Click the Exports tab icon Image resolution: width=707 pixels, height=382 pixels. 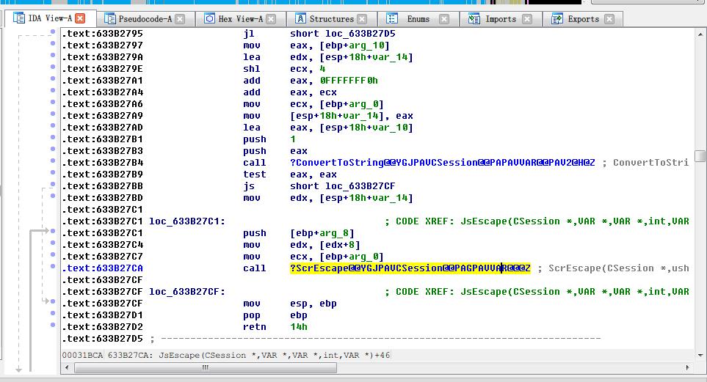point(557,18)
